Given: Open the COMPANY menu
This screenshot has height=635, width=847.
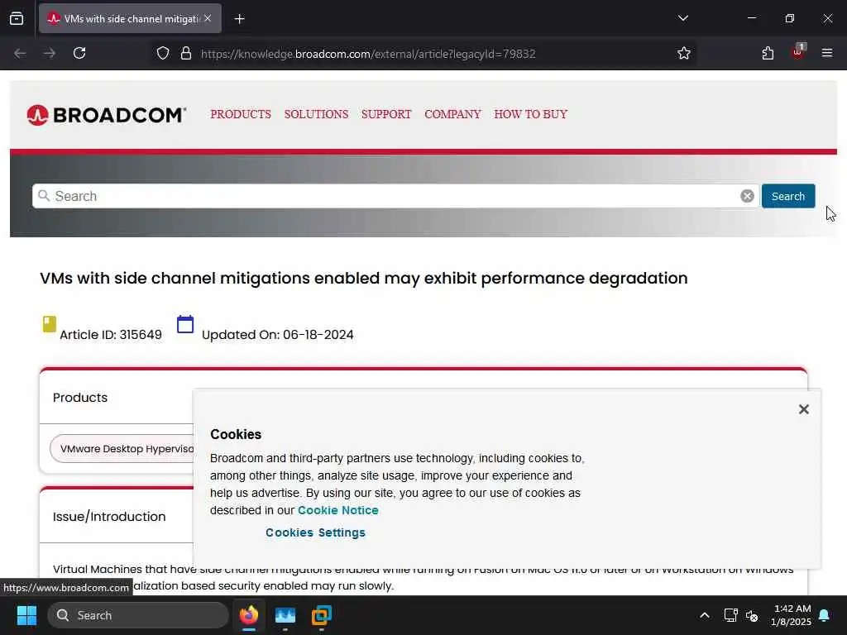Looking at the screenshot, I should click(x=452, y=114).
